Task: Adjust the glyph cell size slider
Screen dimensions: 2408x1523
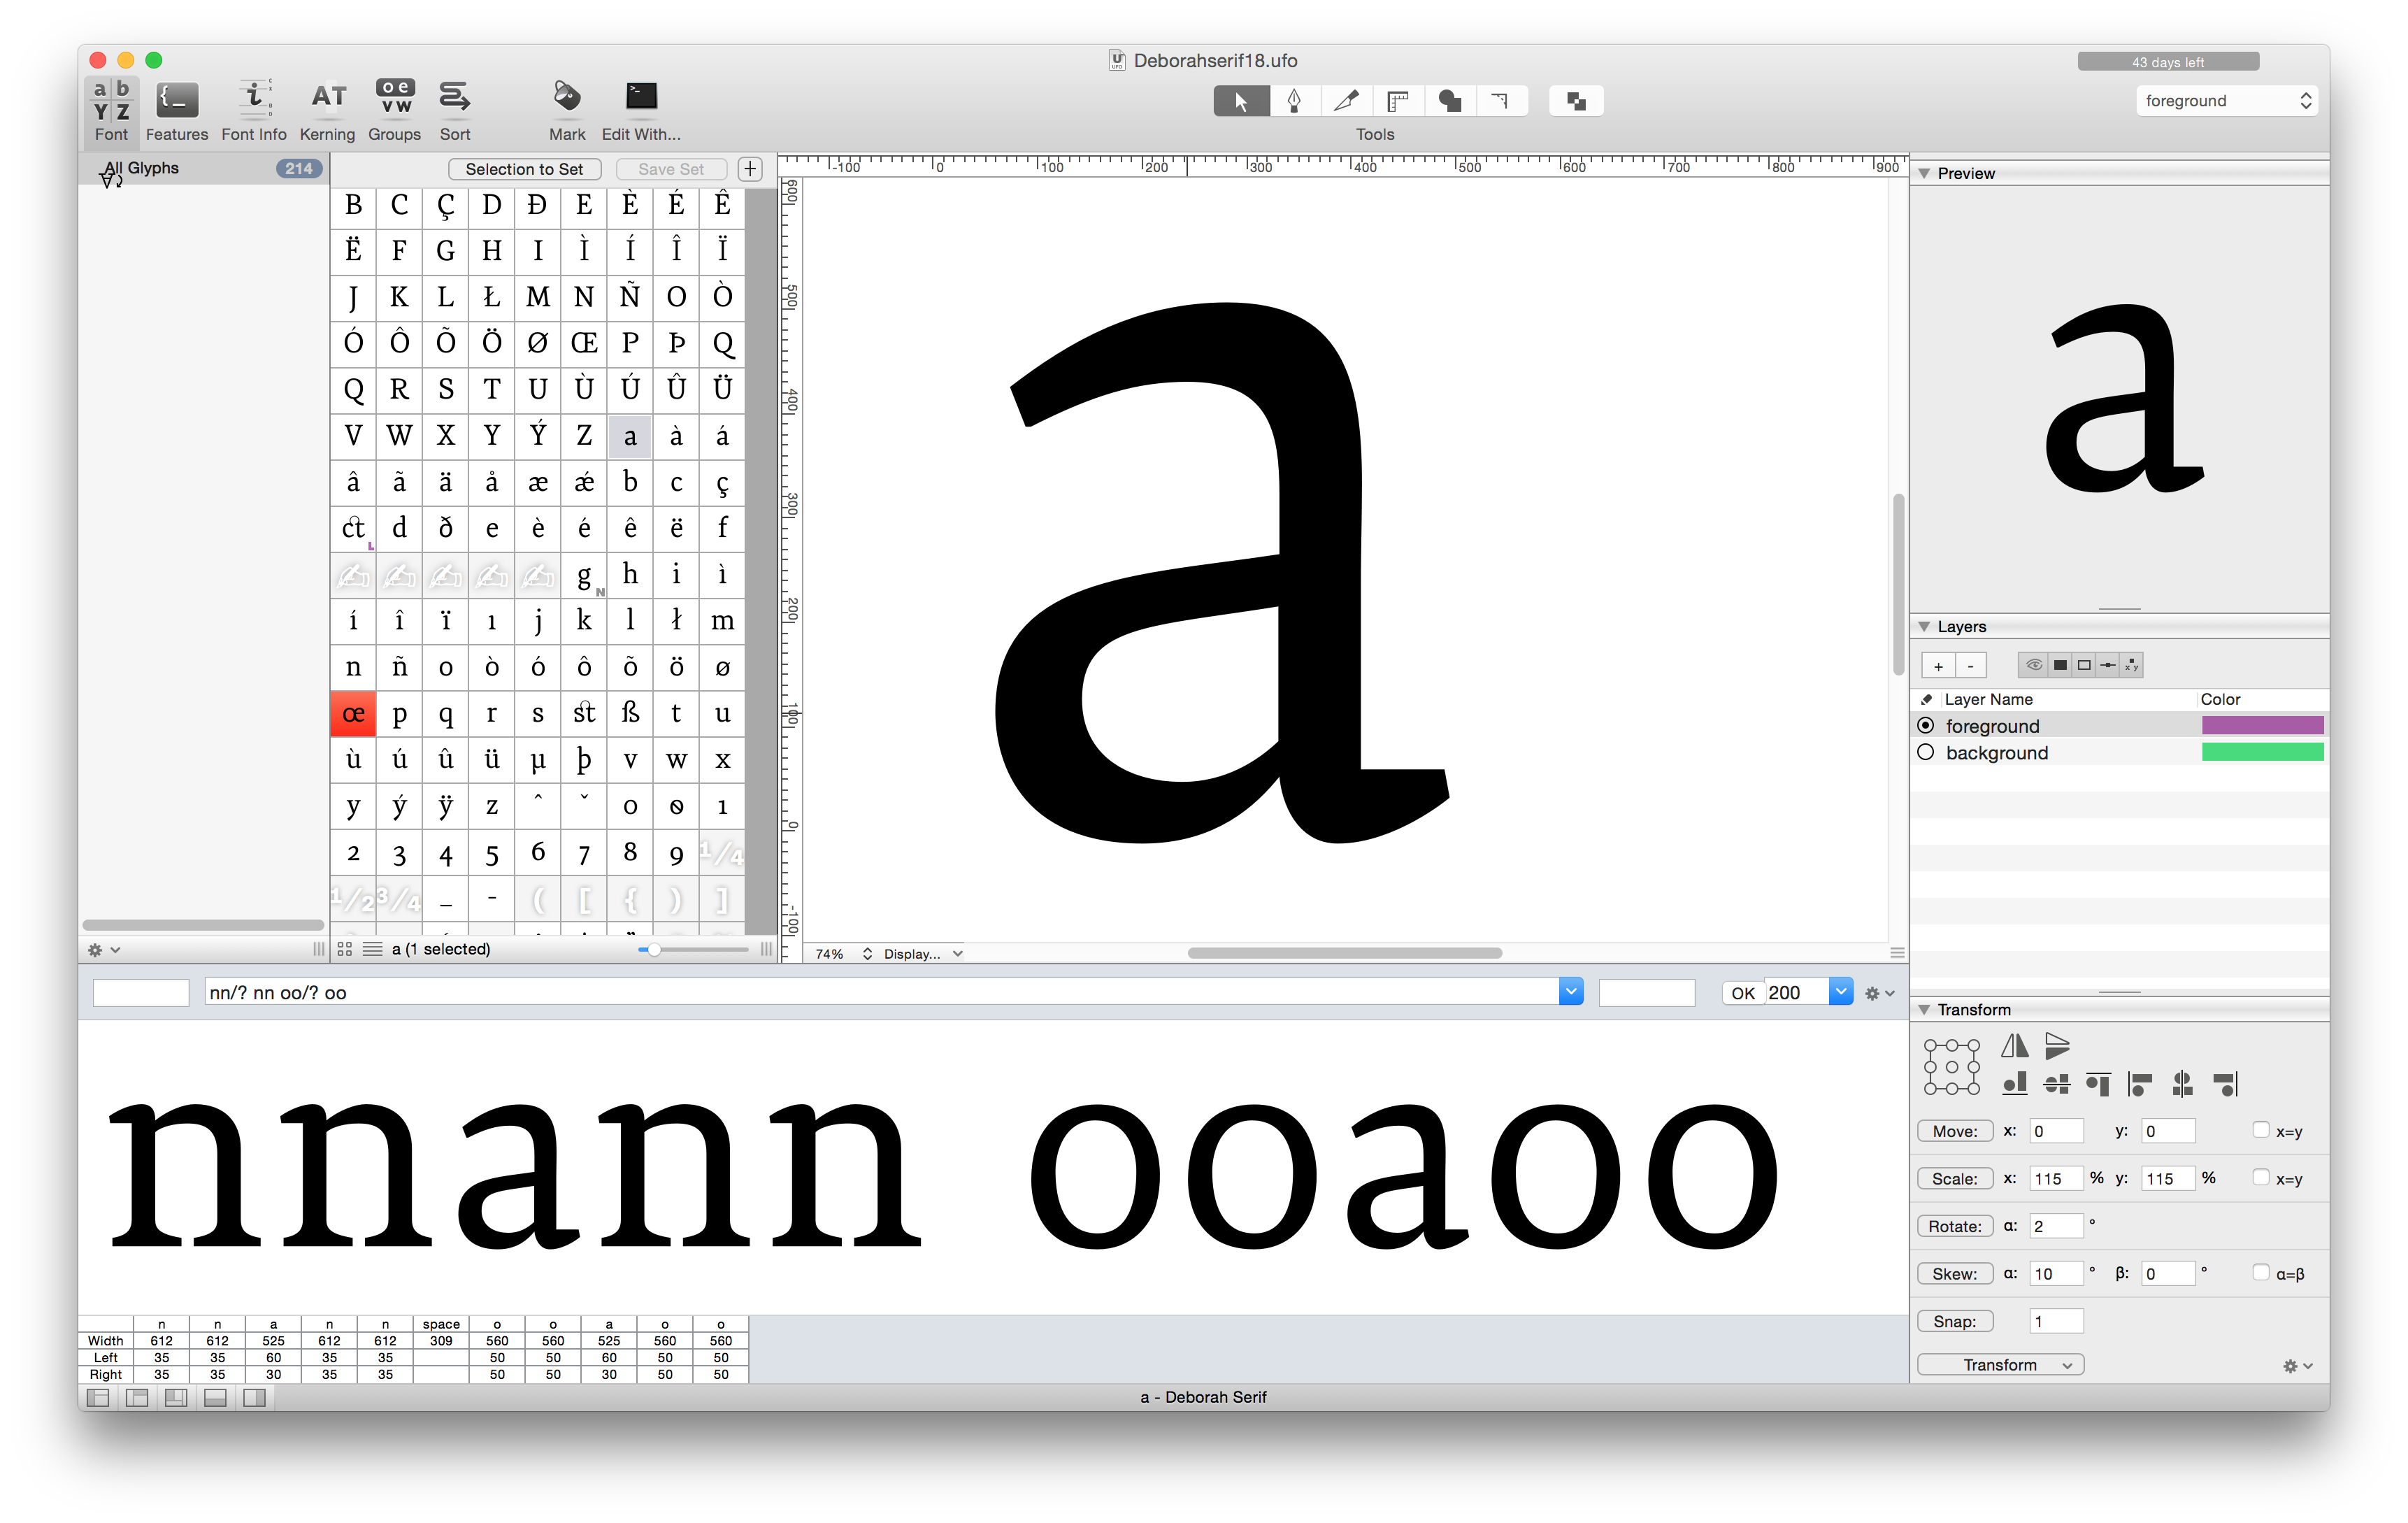Action: (653, 949)
